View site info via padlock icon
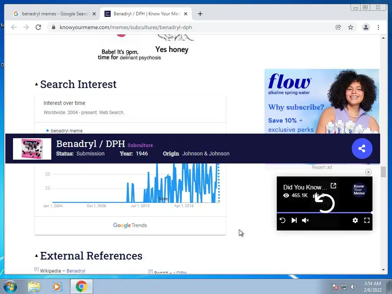This screenshot has width=392, height=294. pyautogui.click(x=54, y=27)
